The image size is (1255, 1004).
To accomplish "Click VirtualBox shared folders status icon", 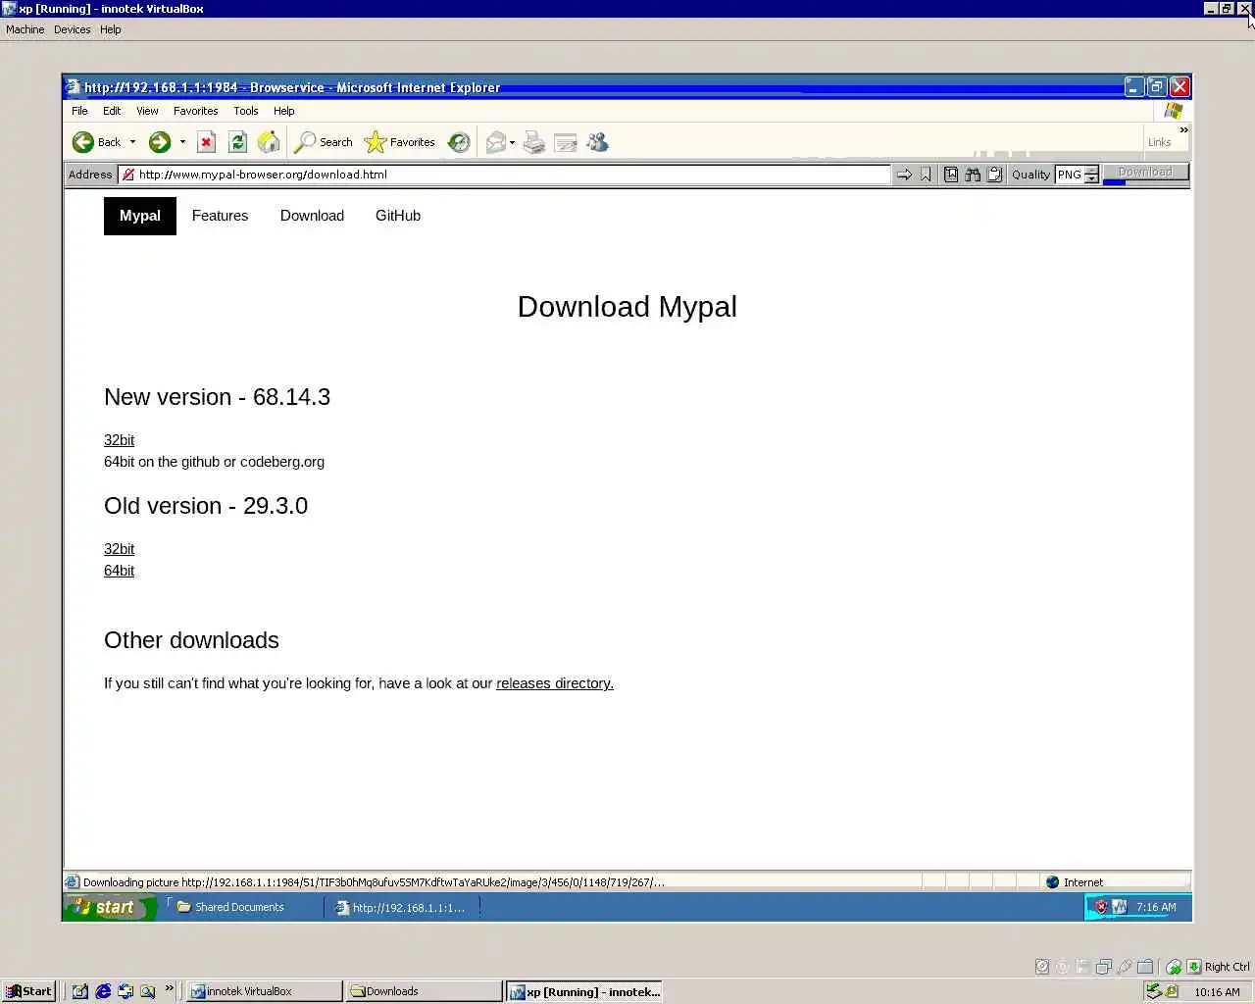I will 1144,967.
